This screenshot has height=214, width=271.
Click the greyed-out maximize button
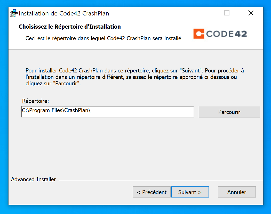[227, 13]
